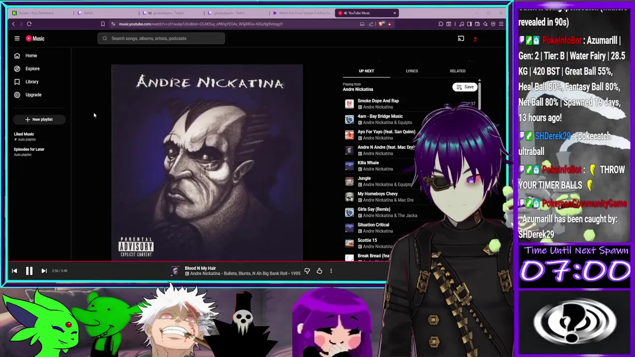Open the browser extensions puzzle icon
The width and height of the screenshot is (635, 357).
(441, 24)
